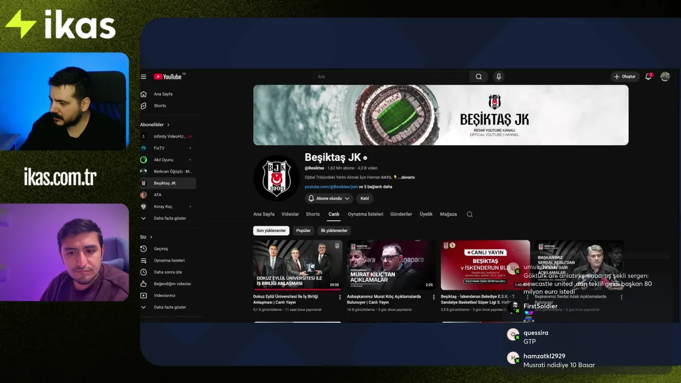Screen dimensions: 681x383
Task: Click the search magnifier button
Action: [x=479, y=77]
